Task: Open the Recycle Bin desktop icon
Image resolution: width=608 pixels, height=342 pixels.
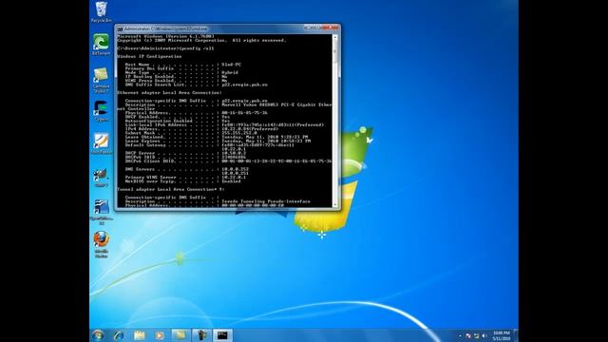Action: (x=102, y=11)
